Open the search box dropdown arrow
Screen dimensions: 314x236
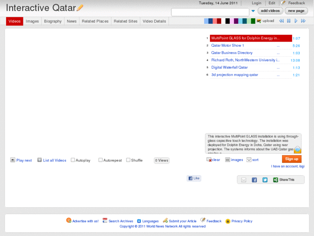[253, 11]
